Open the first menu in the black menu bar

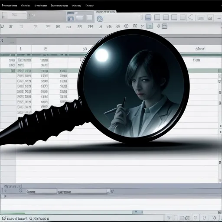click(x=10, y=6)
